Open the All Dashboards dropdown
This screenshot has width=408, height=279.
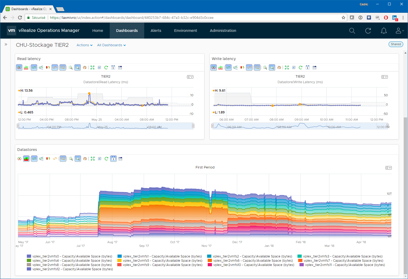(111, 45)
